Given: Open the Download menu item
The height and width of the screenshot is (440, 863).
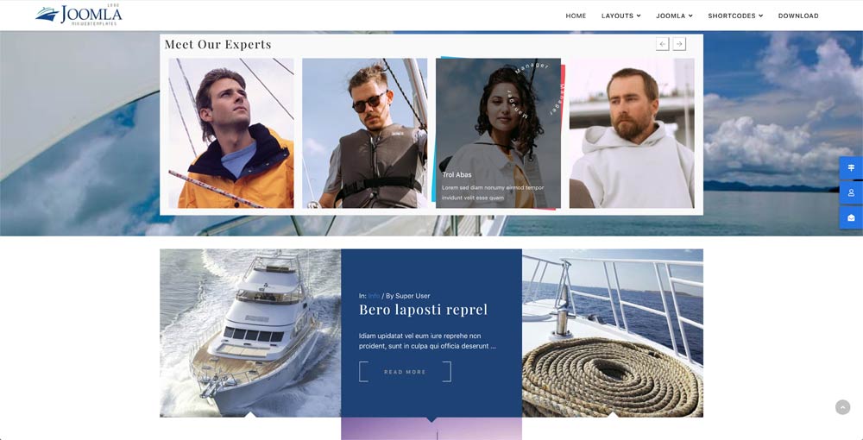Looking at the screenshot, I should tap(798, 16).
